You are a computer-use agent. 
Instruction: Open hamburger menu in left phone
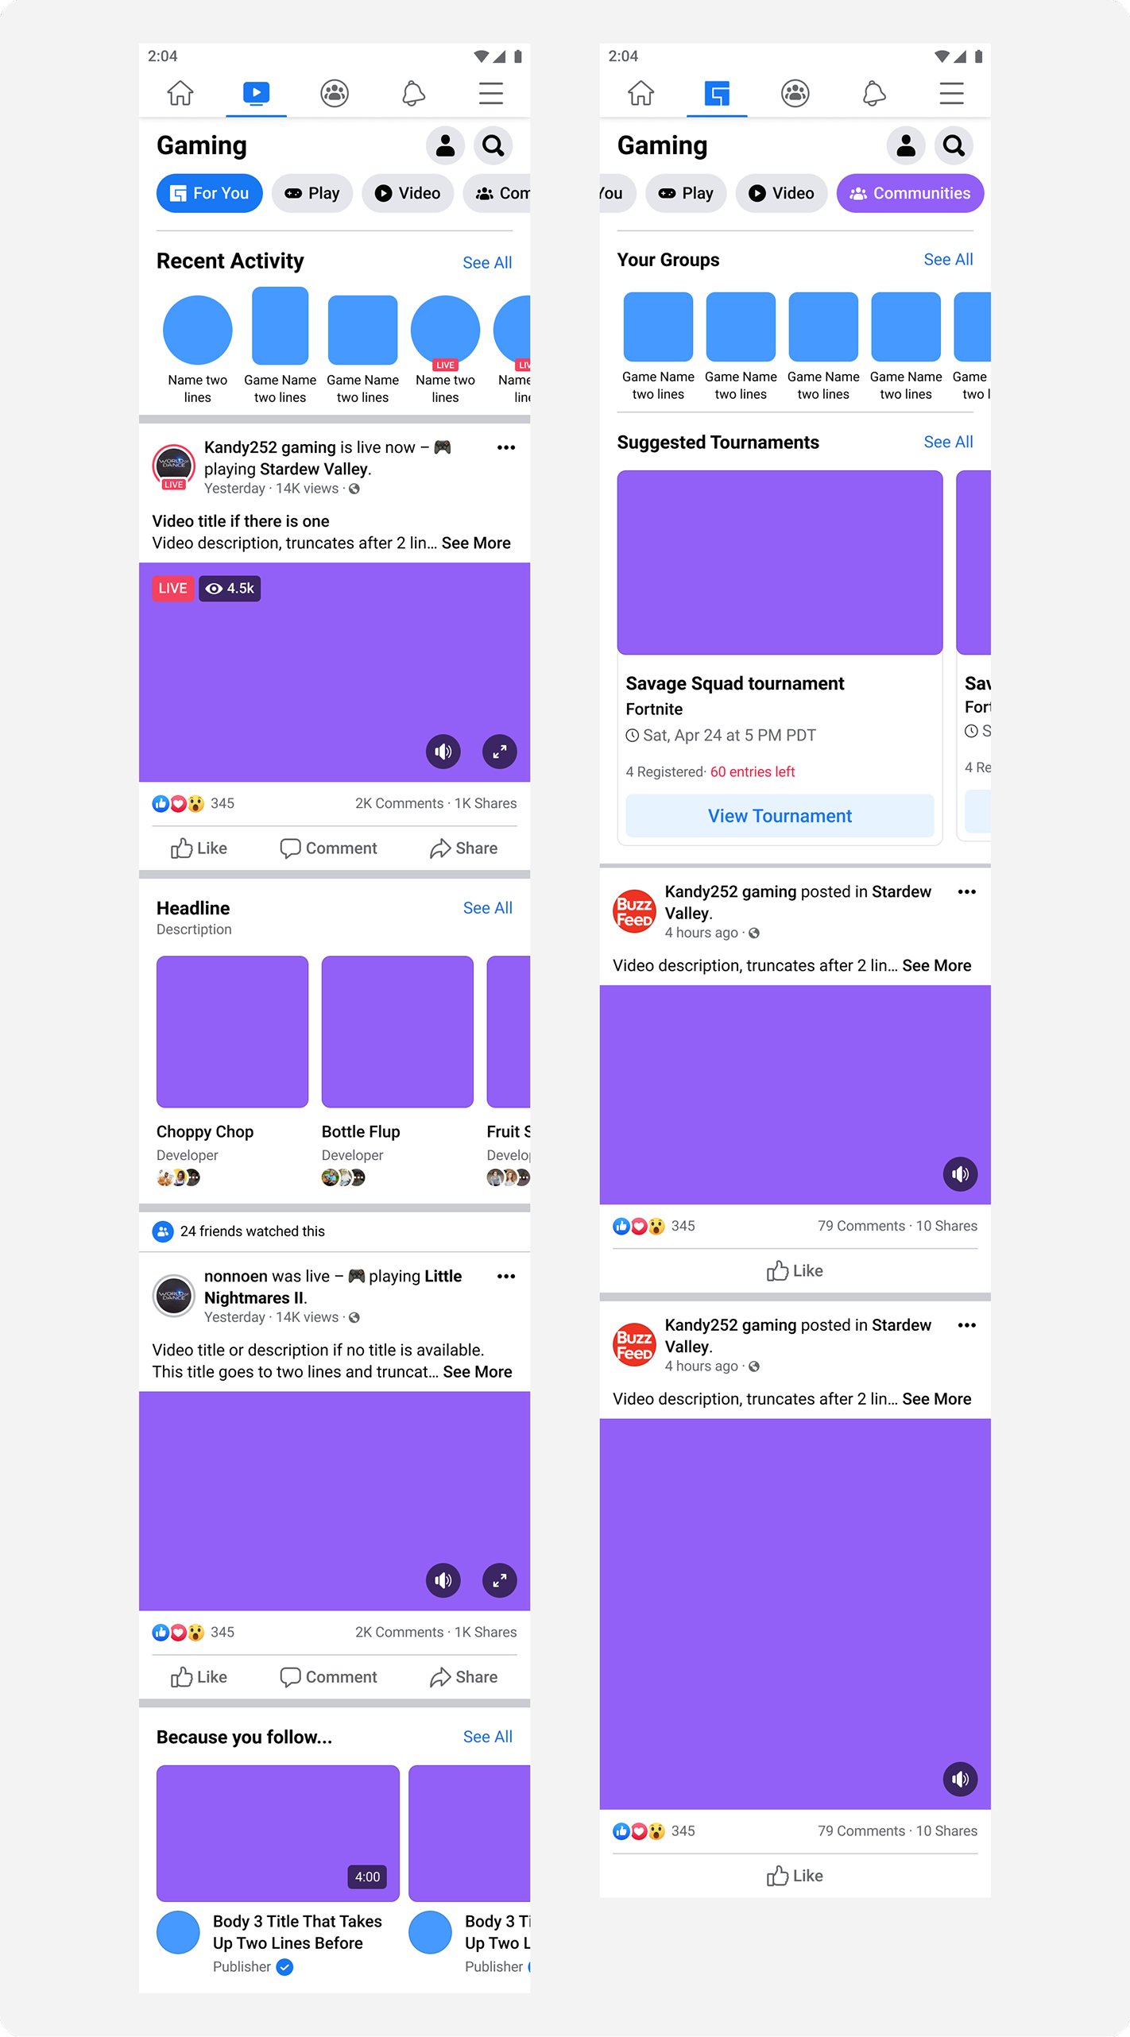[x=491, y=93]
